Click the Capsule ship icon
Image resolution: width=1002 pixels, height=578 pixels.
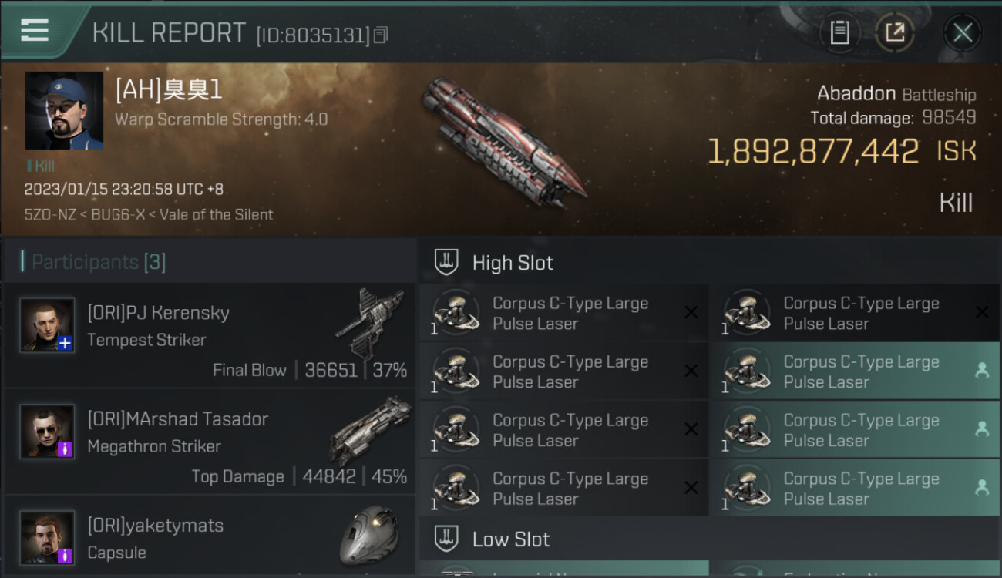(x=370, y=534)
